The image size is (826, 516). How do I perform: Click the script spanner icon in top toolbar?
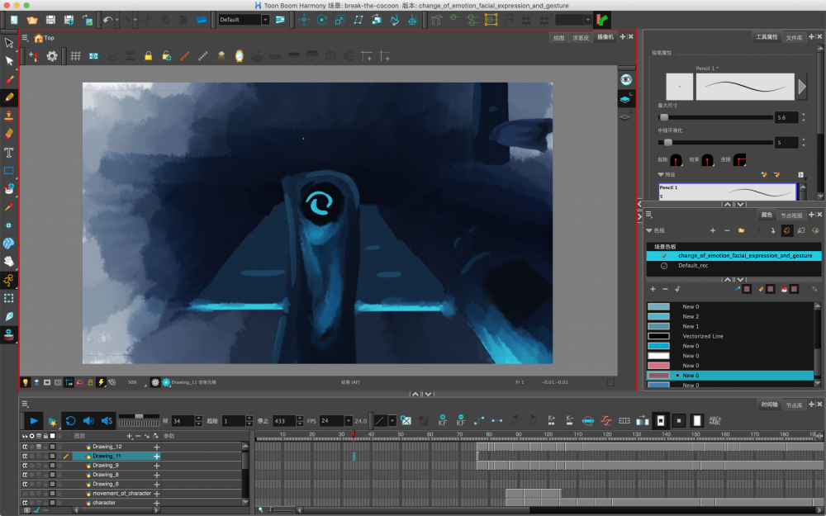[x=436, y=20]
